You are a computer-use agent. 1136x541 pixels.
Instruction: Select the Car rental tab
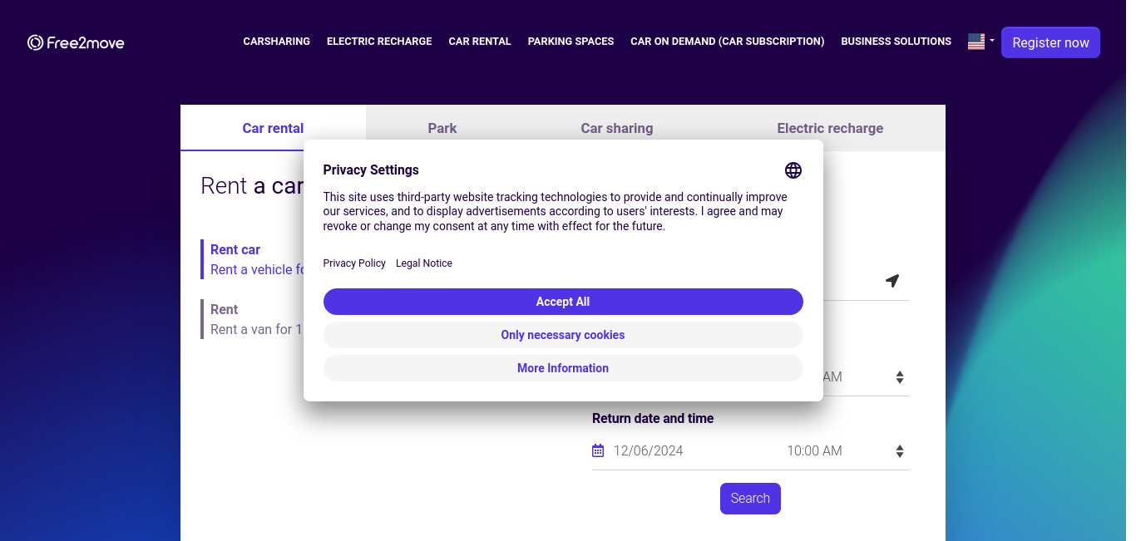click(273, 128)
